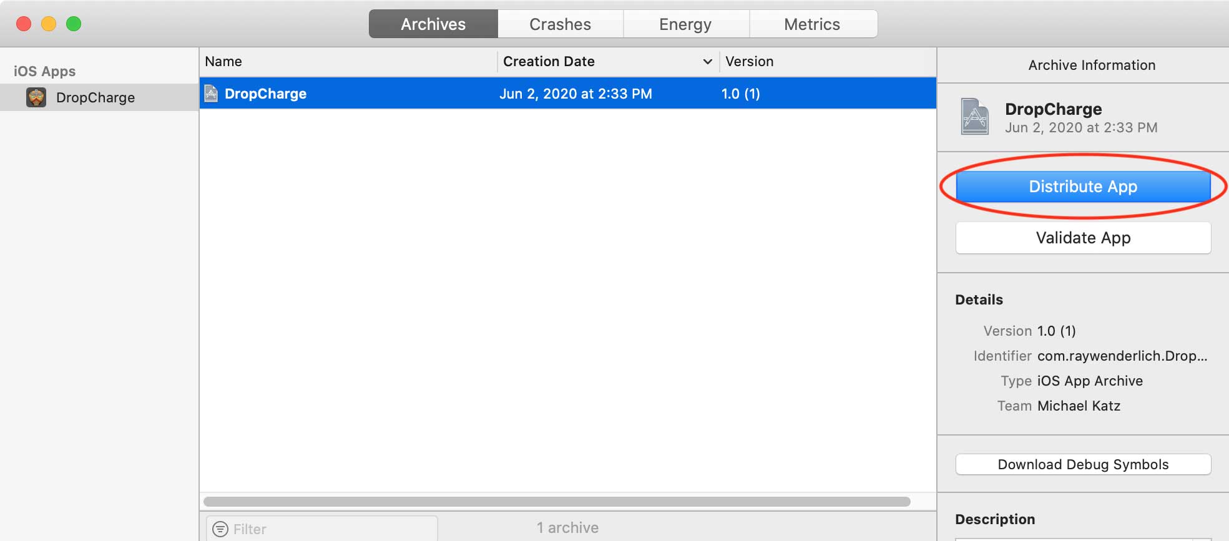The width and height of the screenshot is (1229, 541).
Task: Open the Energy tab
Action: 685,24
